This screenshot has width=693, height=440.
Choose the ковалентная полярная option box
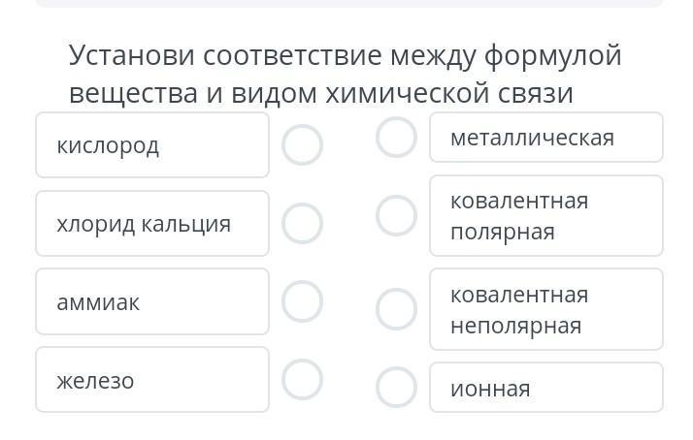[545, 215]
